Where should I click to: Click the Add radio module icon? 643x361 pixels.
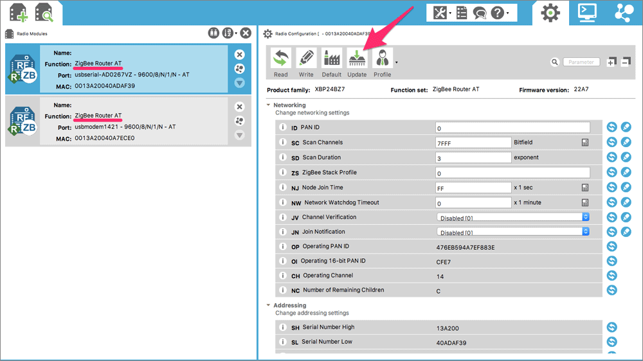click(x=19, y=12)
